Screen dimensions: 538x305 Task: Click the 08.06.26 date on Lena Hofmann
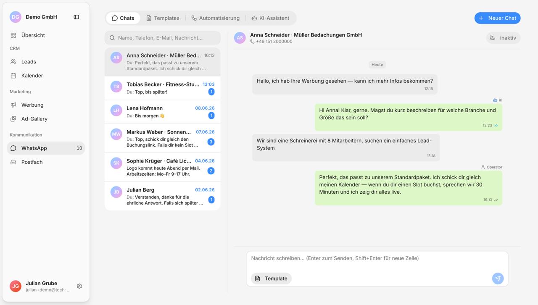click(205, 108)
